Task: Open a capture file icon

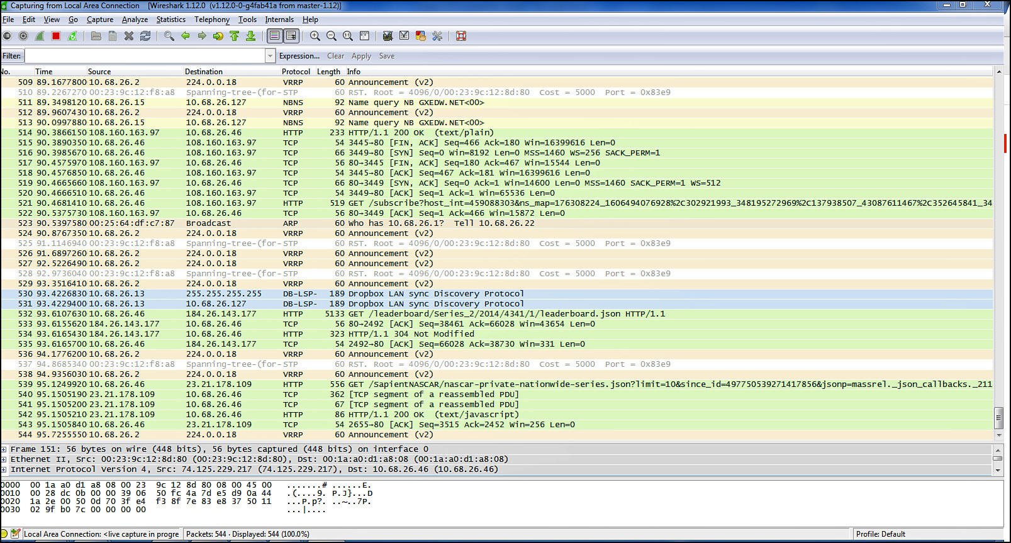Action: click(96, 36)
